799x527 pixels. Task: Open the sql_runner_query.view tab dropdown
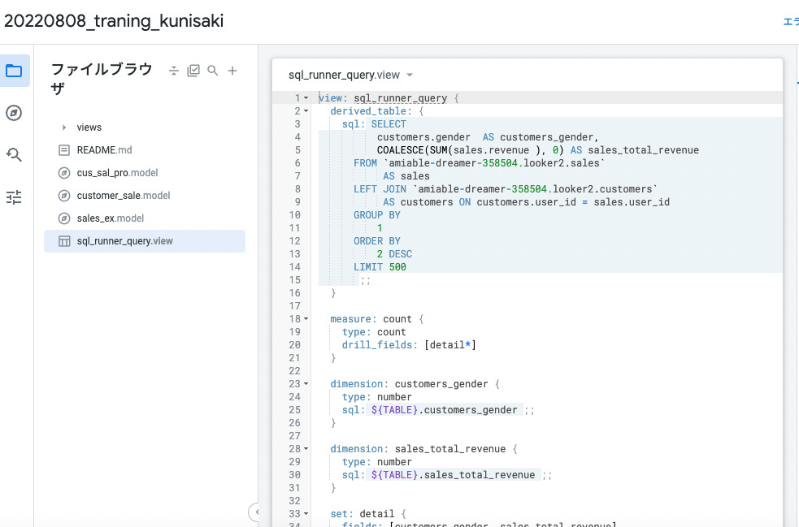pos(411,74)
